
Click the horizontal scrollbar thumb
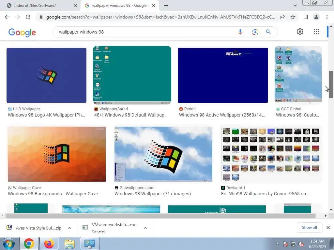[x=160, y=215]
